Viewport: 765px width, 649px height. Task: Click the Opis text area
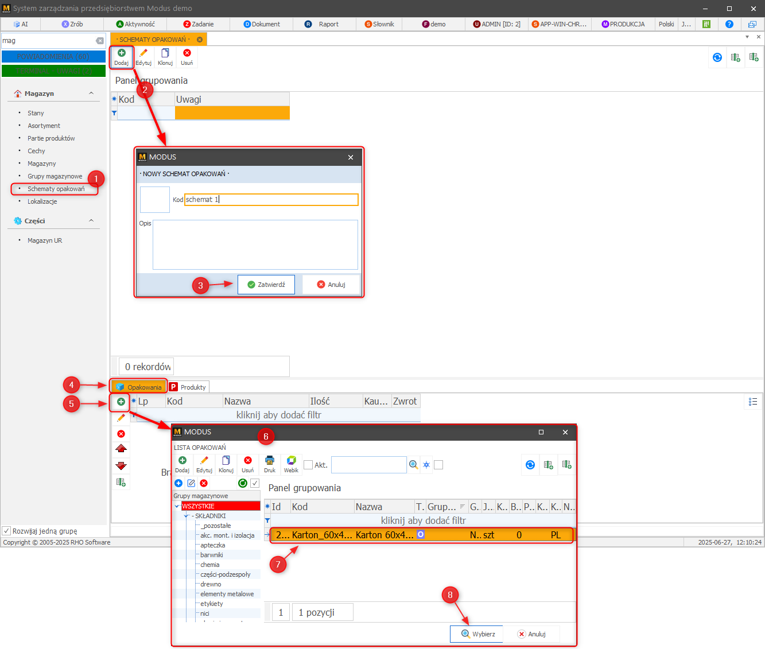coord(255,244)
